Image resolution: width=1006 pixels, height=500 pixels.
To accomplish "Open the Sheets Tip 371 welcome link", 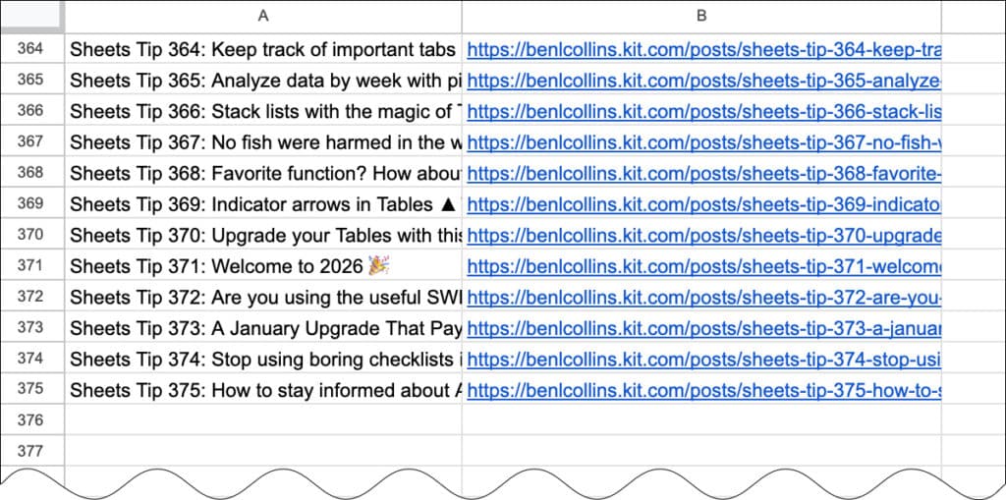I will click(x=702, y=266).
